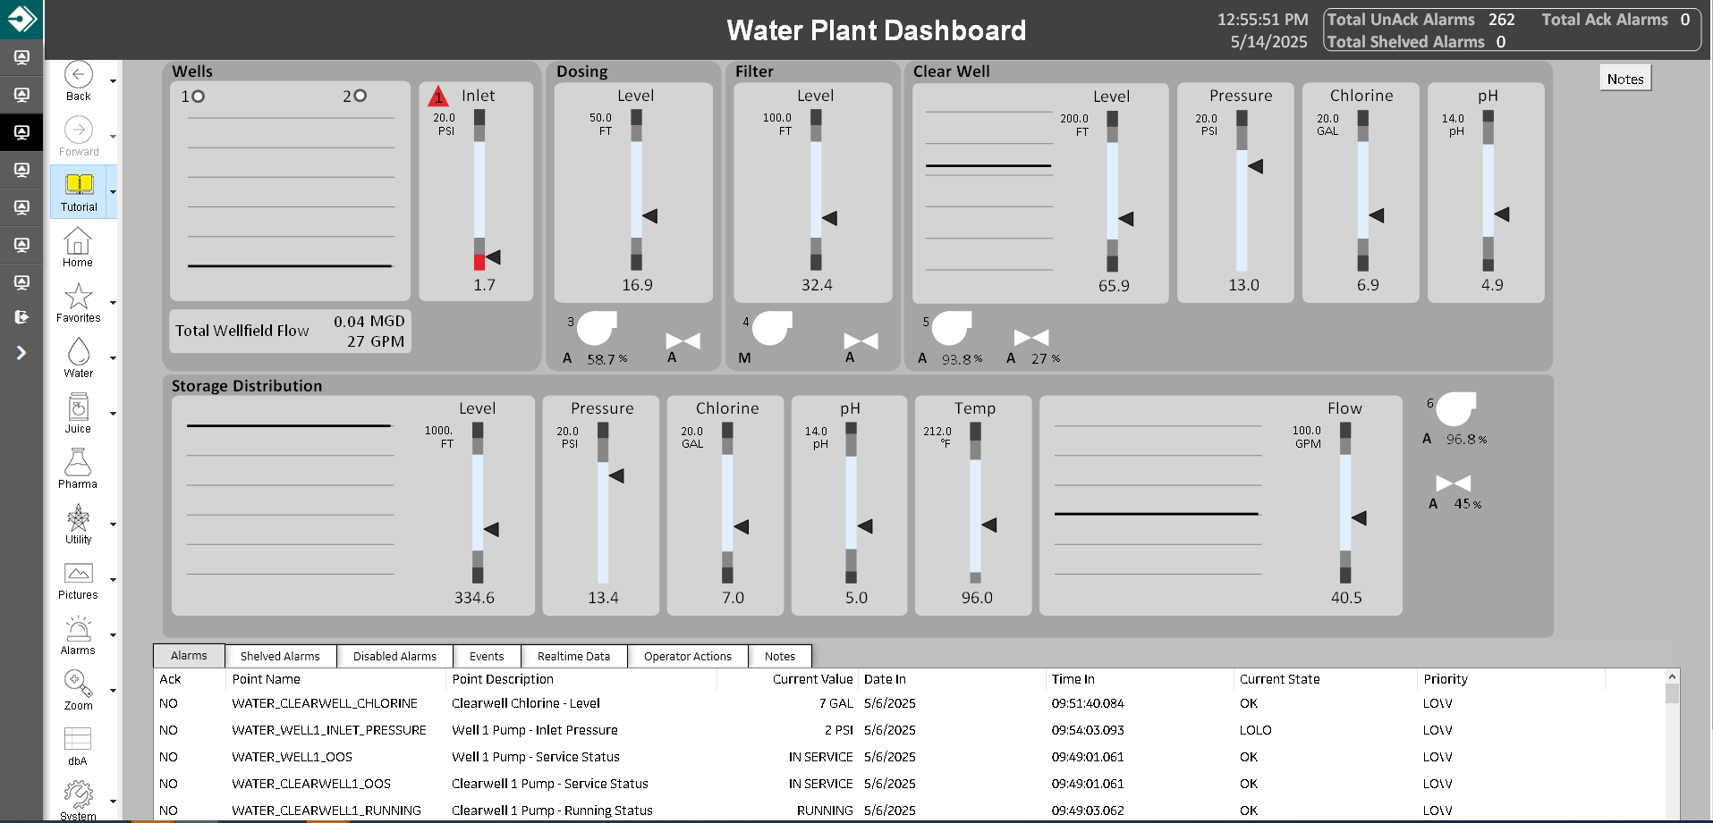Open the dbA table icon
The width and height of the screenshot is (1713, 823).
78,739
